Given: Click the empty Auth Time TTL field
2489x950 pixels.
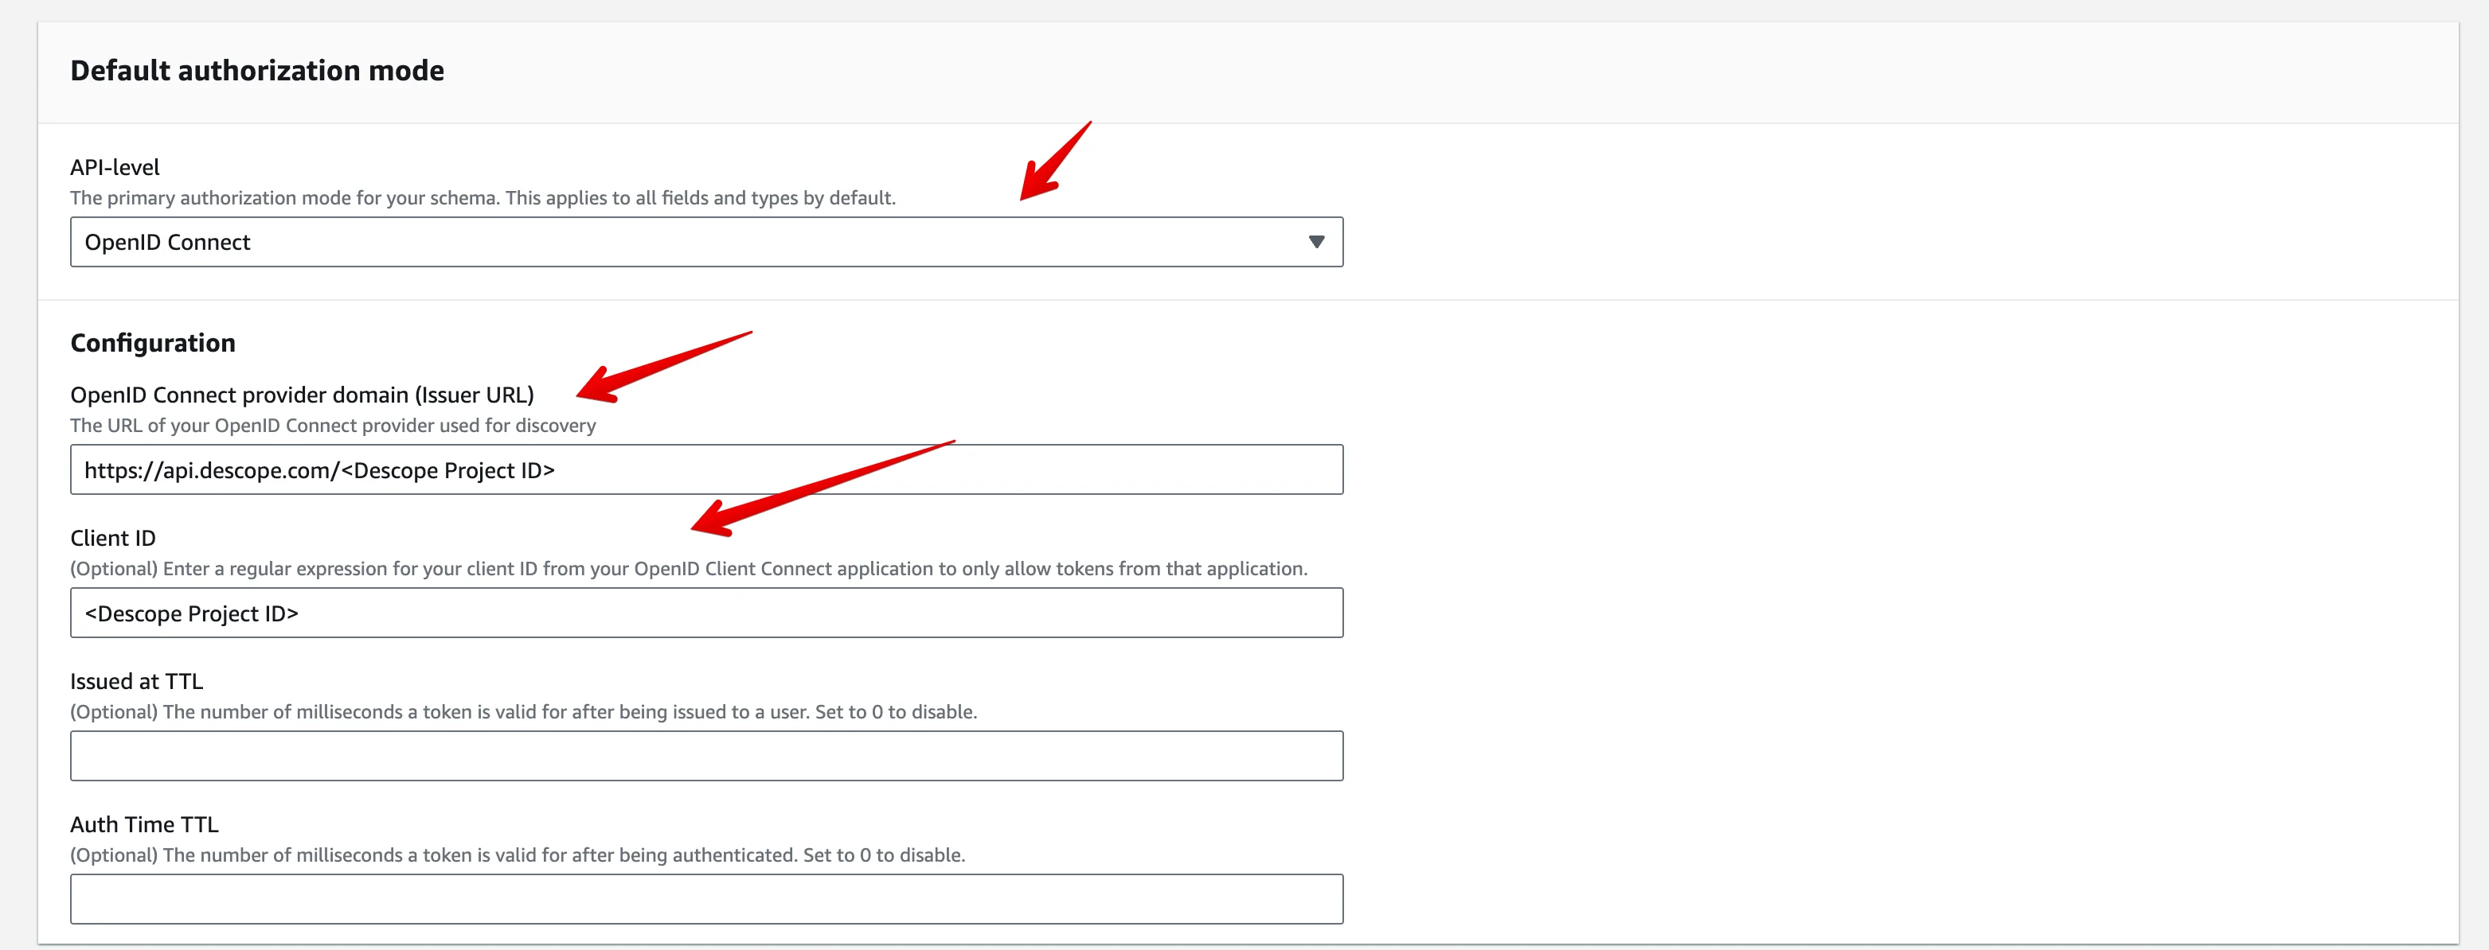Looking at the screenshot, I should click(x=705, y=897).
